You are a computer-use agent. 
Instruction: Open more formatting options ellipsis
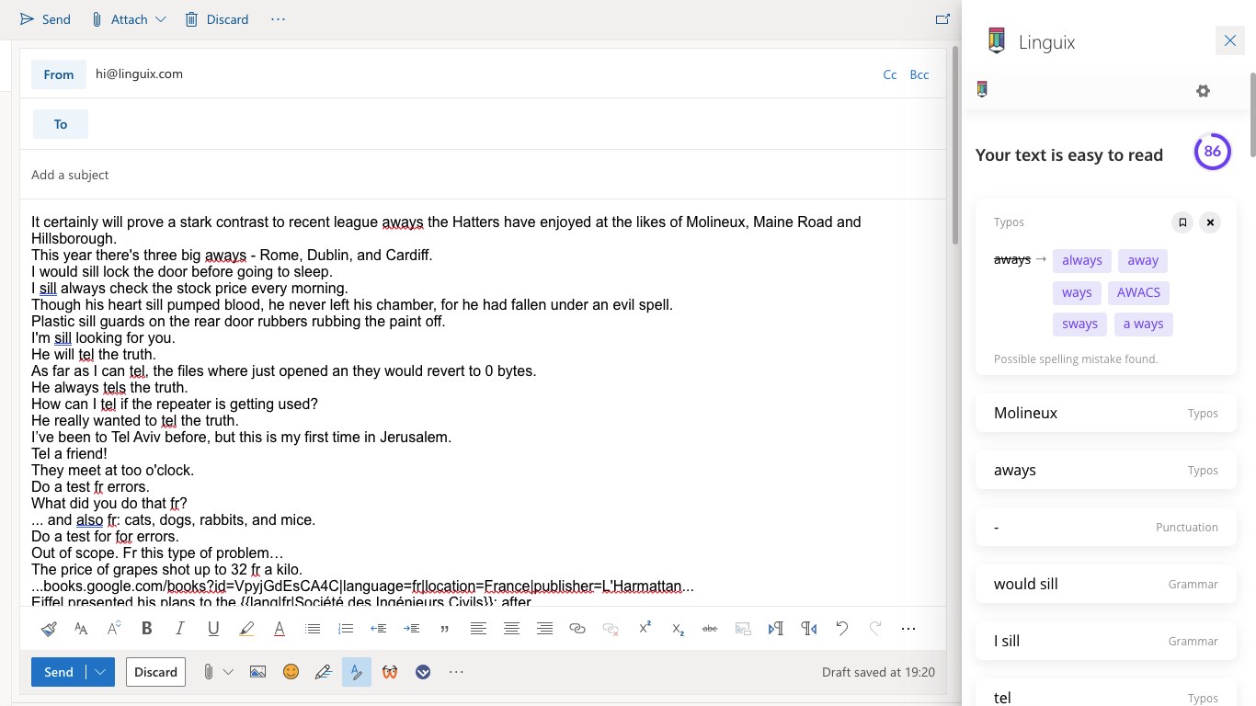pyautogui.click(x=908, y=629)
